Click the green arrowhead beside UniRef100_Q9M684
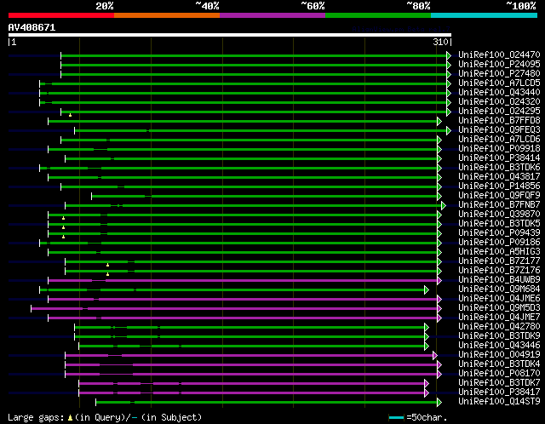Viewport: 545px width, 424px height. (x=427, y=289)
